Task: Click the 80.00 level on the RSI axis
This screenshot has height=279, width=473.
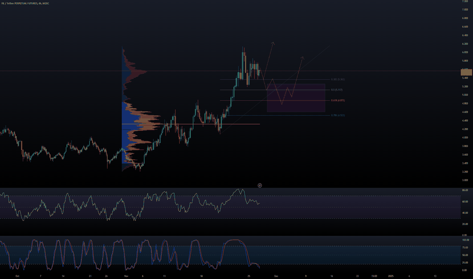Action: [x=465, y=190]
